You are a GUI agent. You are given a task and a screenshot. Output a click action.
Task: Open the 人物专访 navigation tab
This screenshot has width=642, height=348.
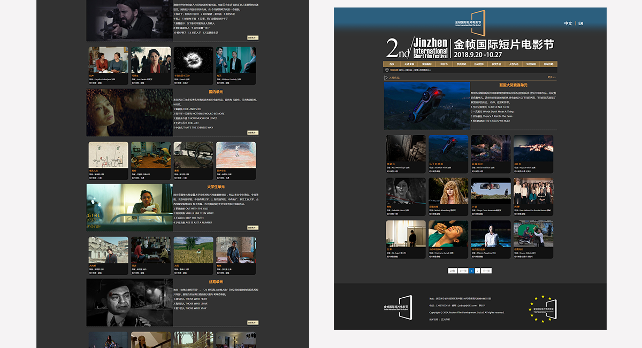(514, 64)
